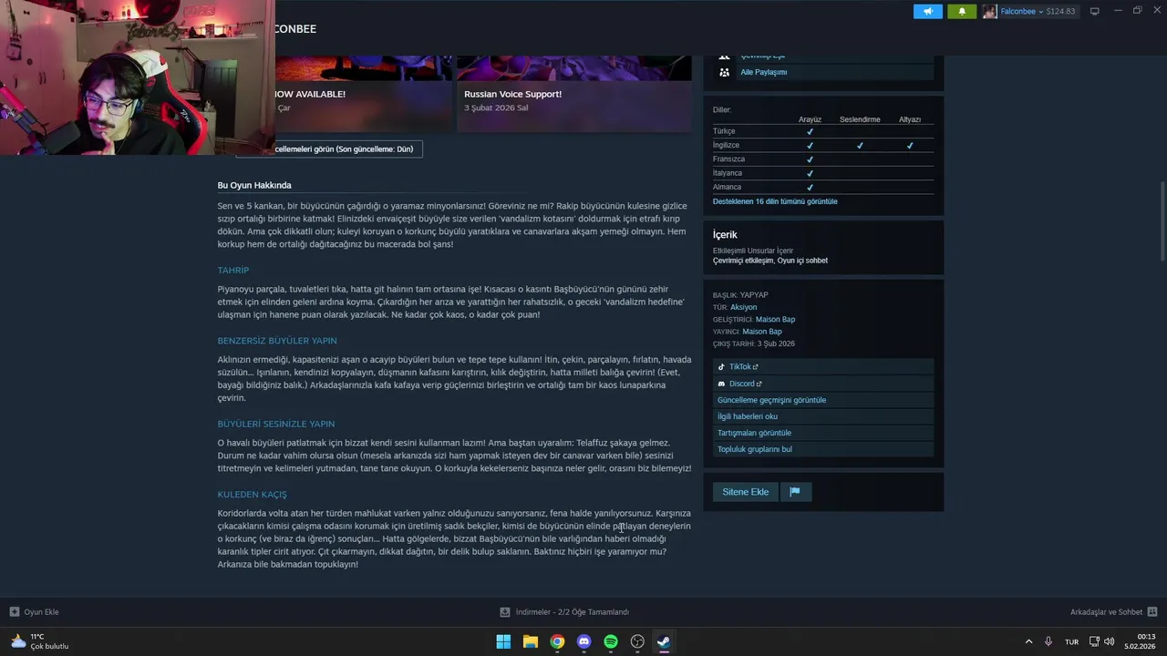Open developer Maison Bap link

[x=775, y=320]
